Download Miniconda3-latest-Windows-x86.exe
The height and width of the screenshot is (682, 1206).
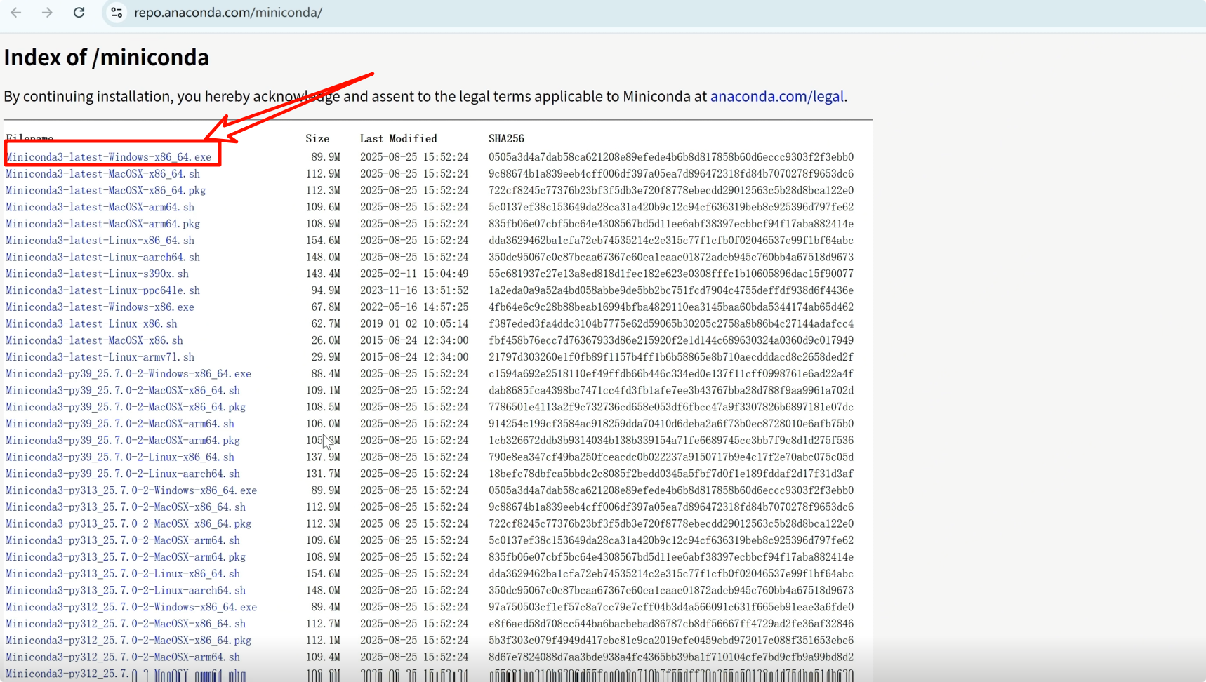[99, 307]
